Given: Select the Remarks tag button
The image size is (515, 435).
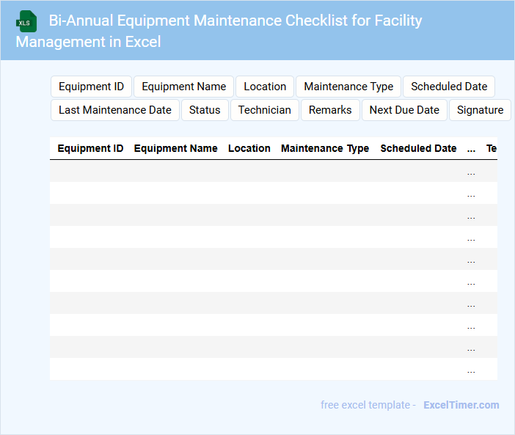Looking at the screenshot, I should [x=330, y=110].
